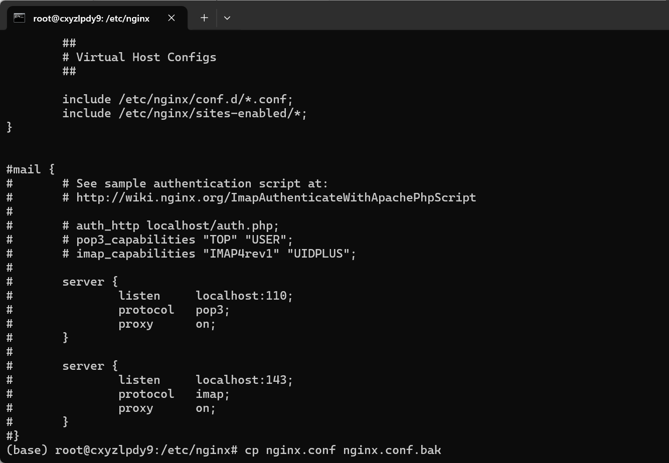Click the cp nginx.conf command at prompt
Viewport: 669px width, 463px height.
(x=343, y=450)
